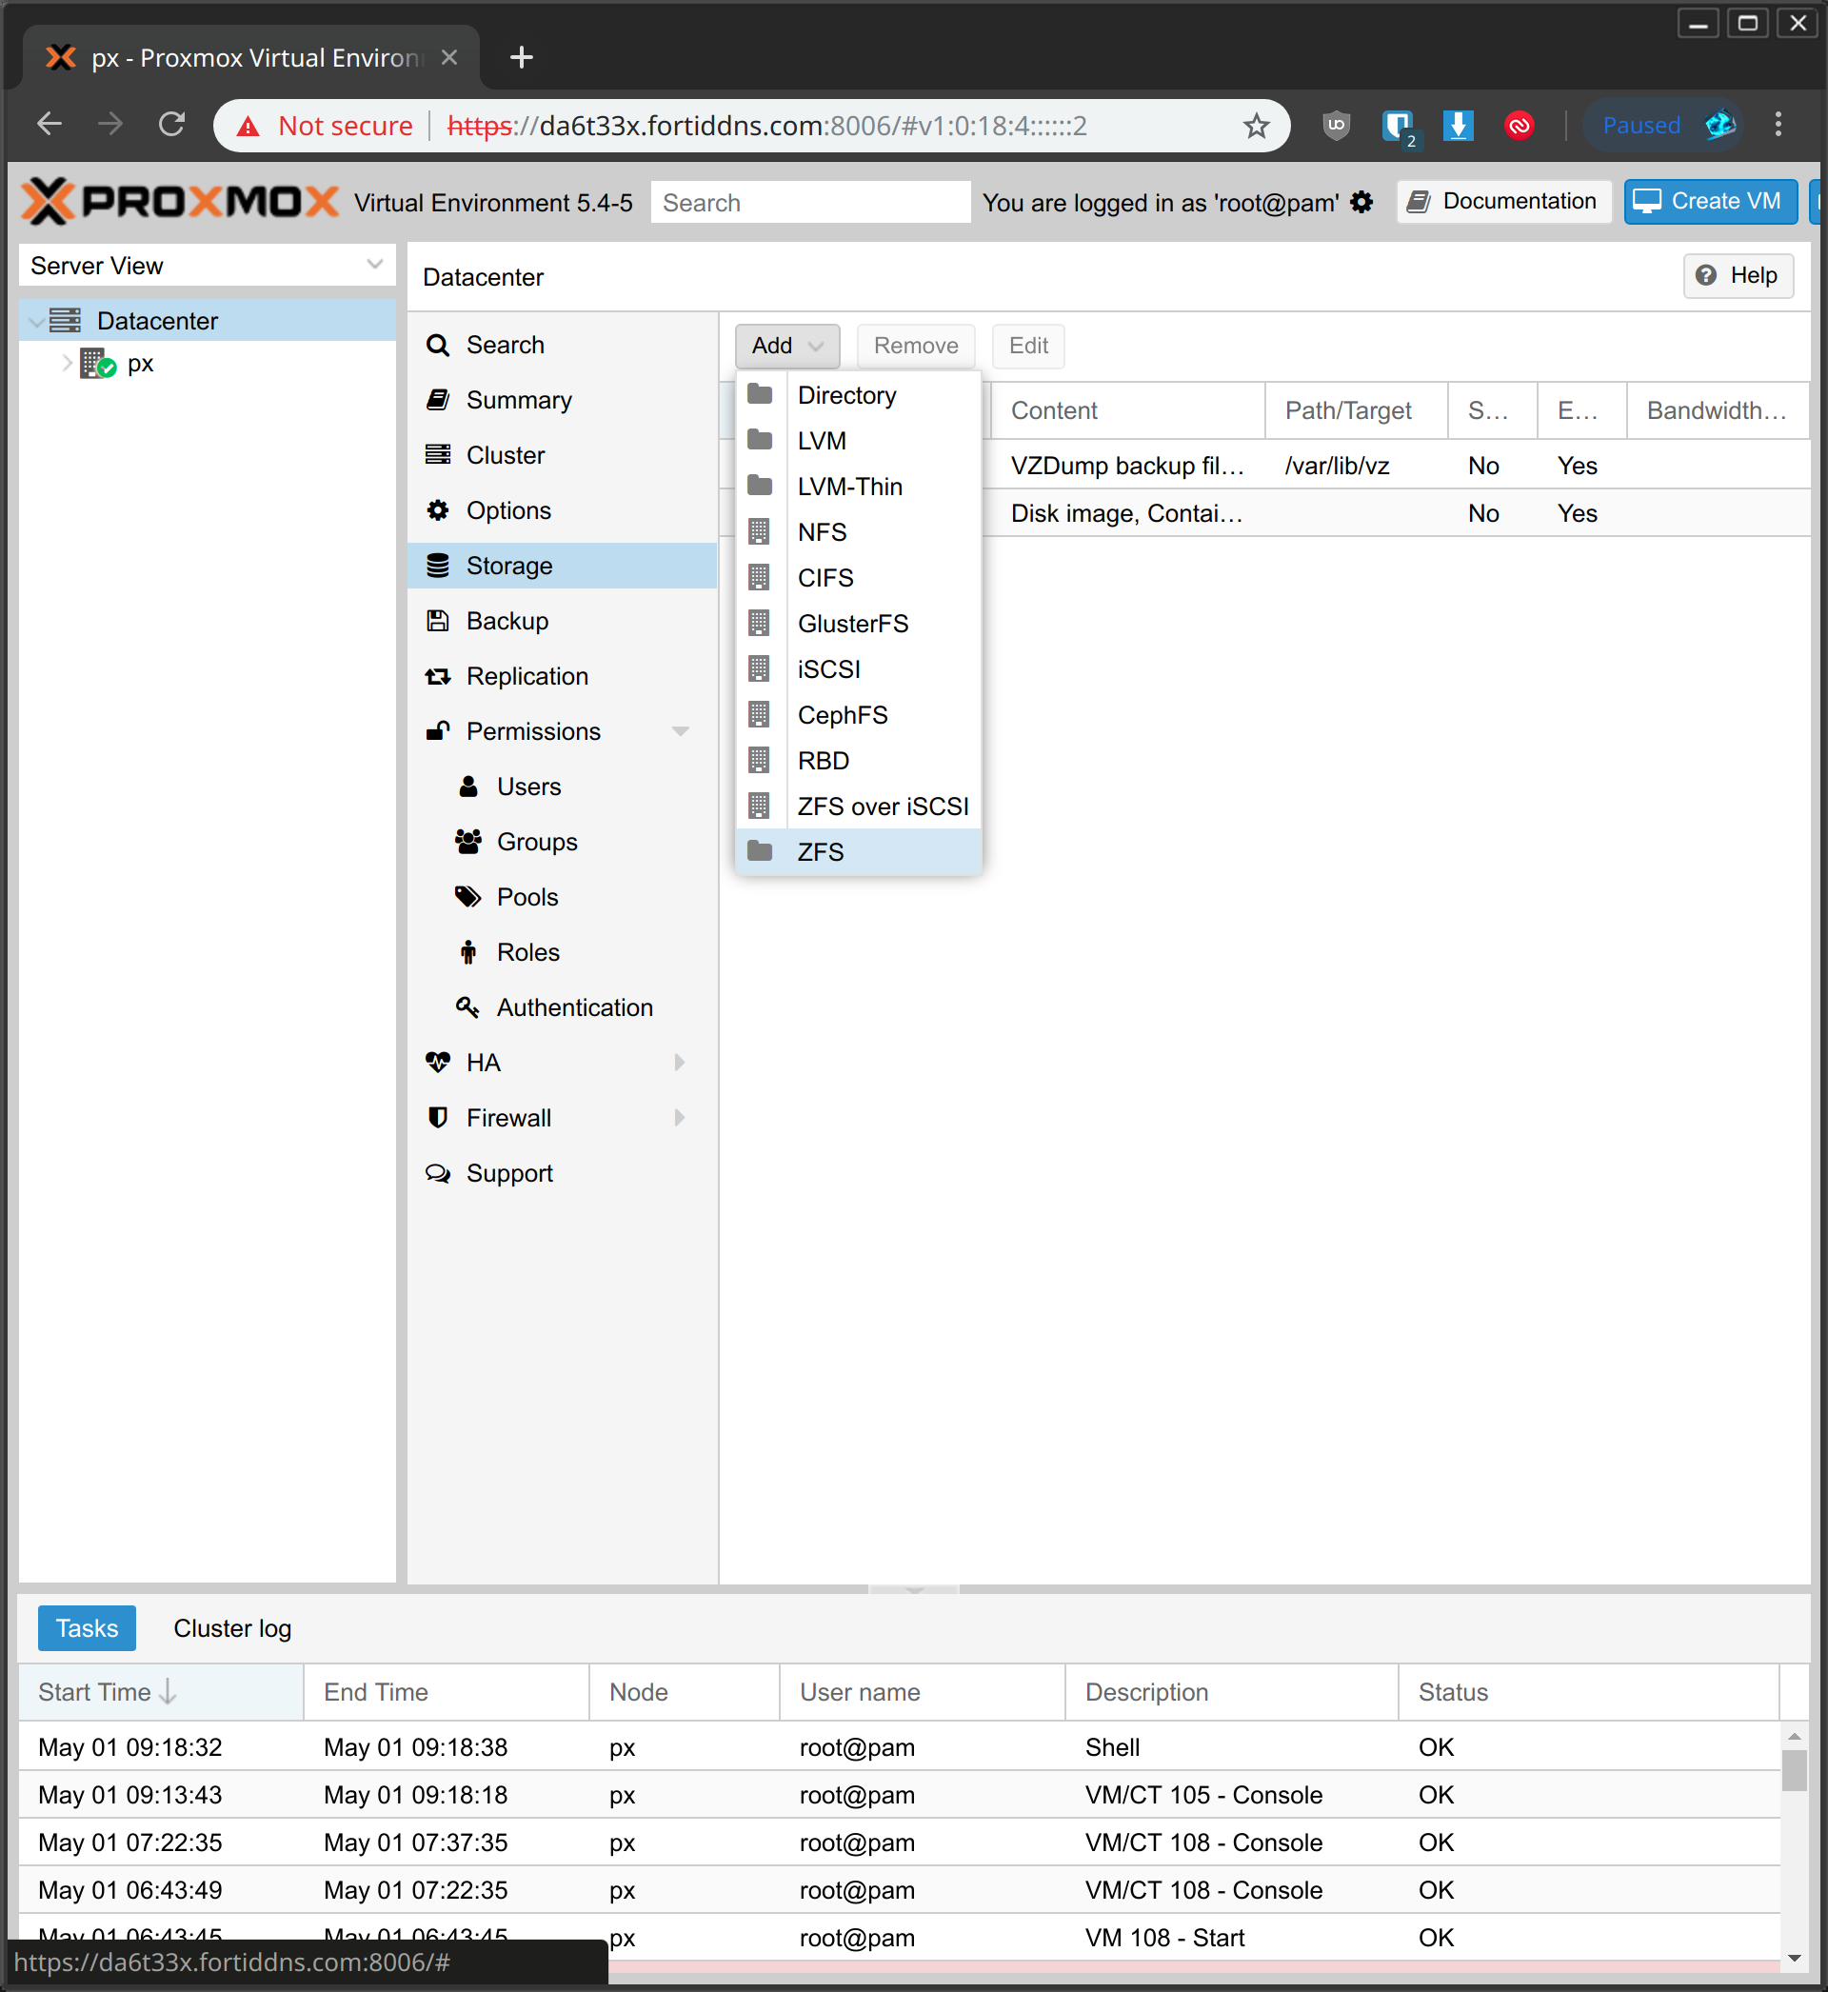
Task: Expand the HA submenu arrow
Action: pyautogui.click(x=680, y=1064)
